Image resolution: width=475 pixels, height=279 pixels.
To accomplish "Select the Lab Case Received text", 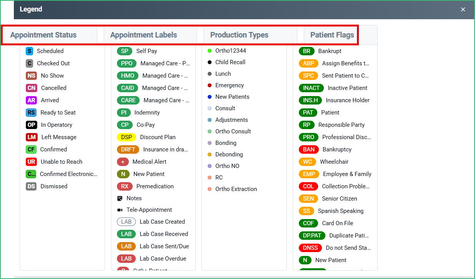I will [164, 234].
